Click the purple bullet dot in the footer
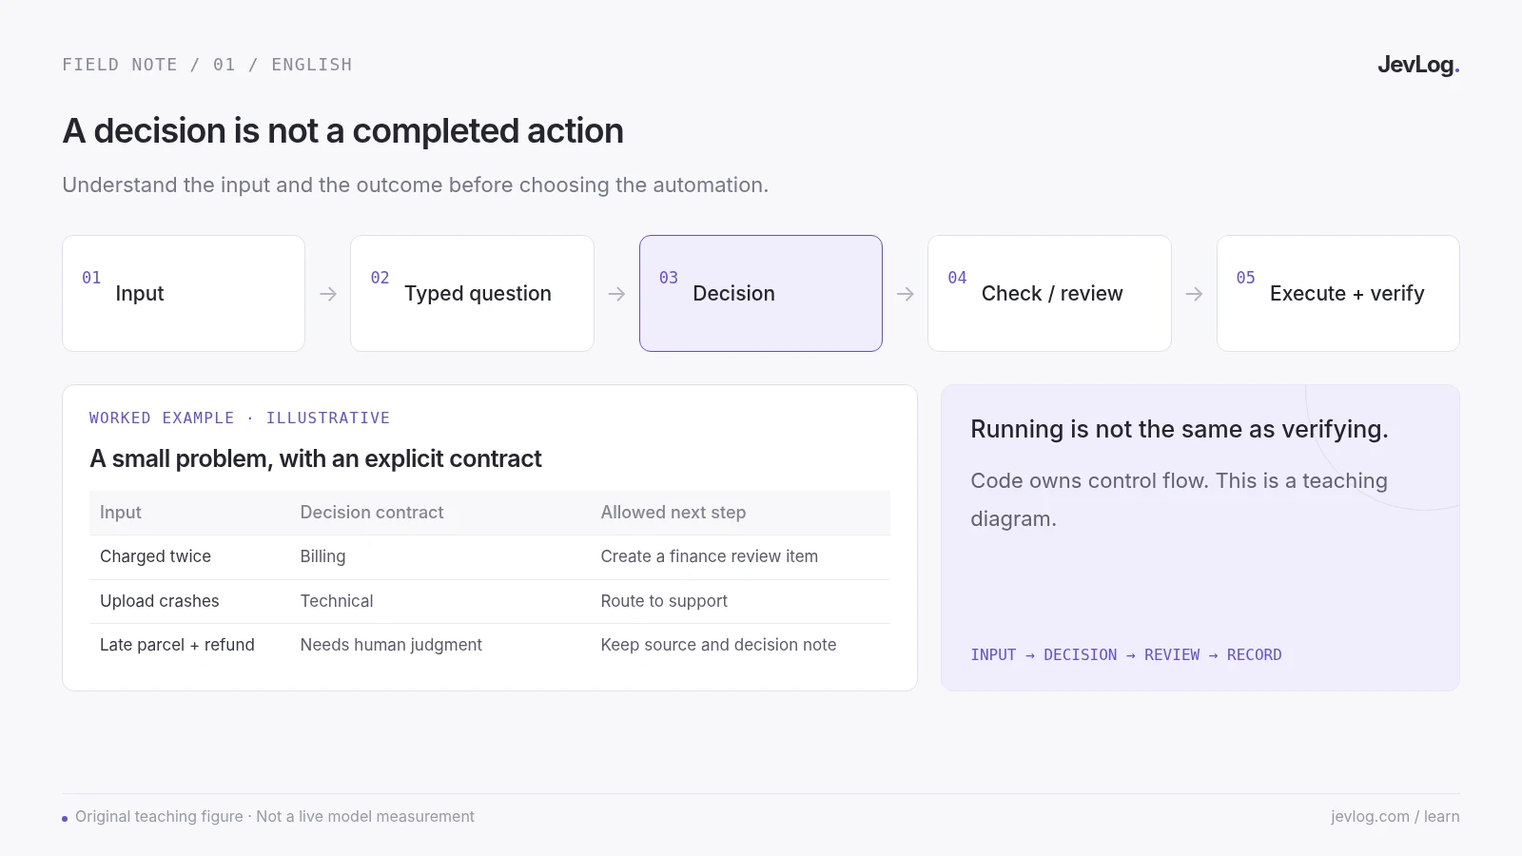The image size is (1522, 856). [x=65, y=818]
